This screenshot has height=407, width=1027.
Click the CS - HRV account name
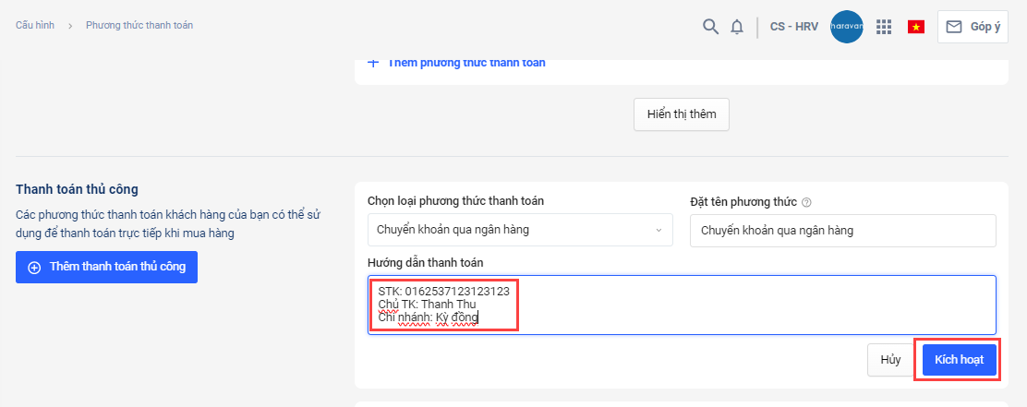pos(793,27)
